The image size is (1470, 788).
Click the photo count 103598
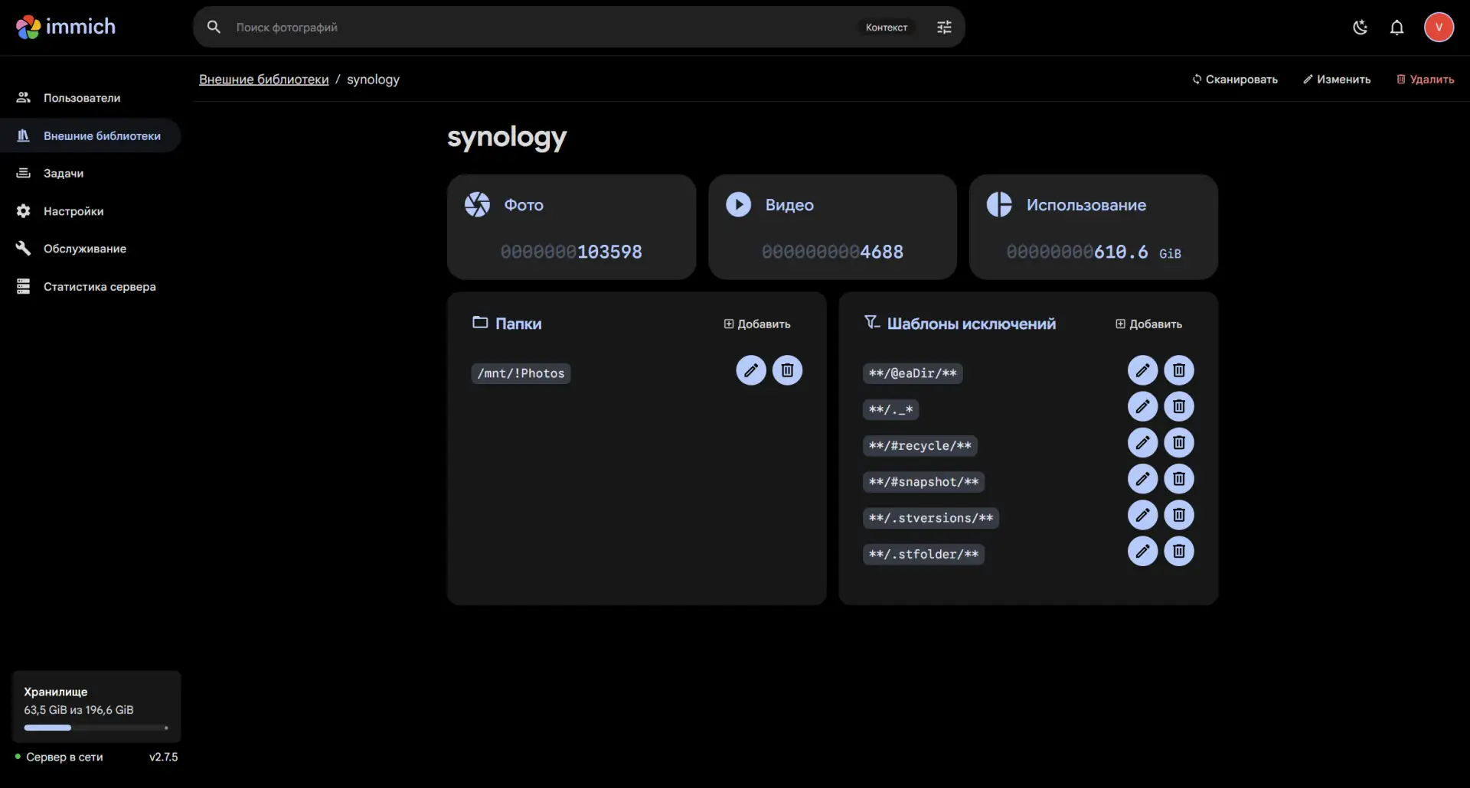tap(609, 252)
